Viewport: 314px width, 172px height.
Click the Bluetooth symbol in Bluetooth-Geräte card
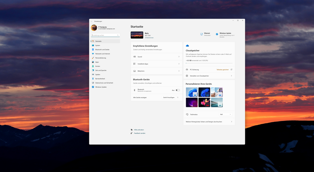(x=134, y=90)
